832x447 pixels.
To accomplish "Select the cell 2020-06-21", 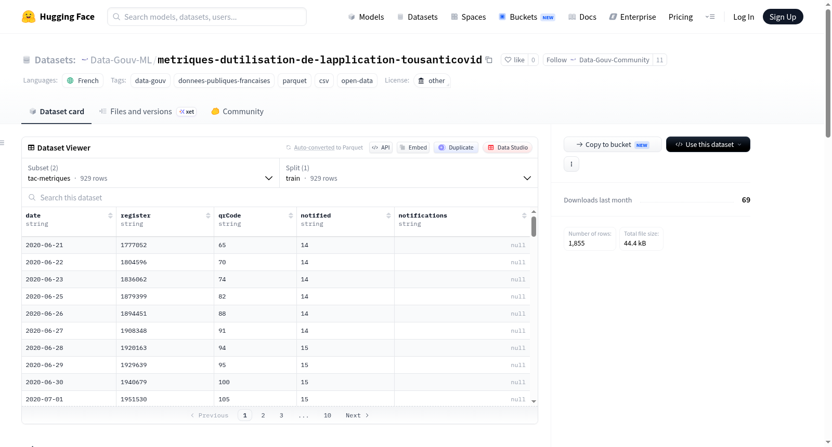I will (69, 245).
